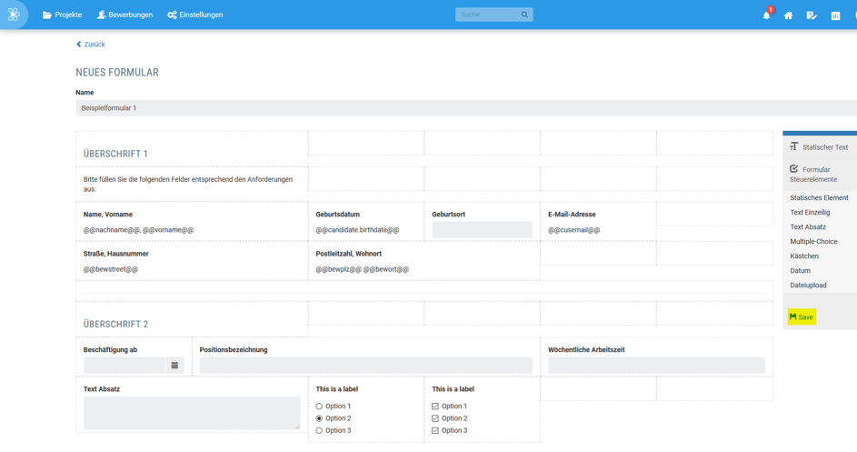The height and width of the screenshot is (452, 857).
Task: Select the ÜBERSCHRIFT 1 heading
Action: tap(115, 154)
